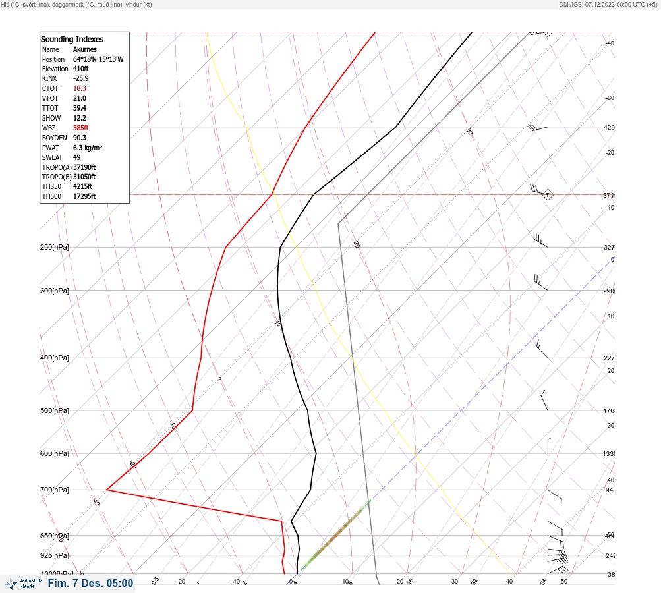Viewport: 661px width, 593px height.
Task: Click the 'Sounding Indexes' heading
Action: pyautogui.click(x=72, y=39)
